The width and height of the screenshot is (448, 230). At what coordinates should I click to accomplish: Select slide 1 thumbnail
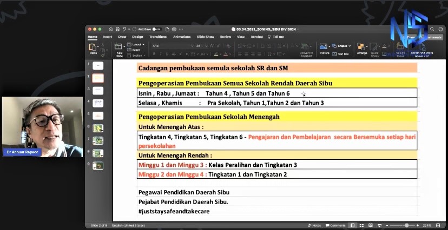tap(98, 65)
